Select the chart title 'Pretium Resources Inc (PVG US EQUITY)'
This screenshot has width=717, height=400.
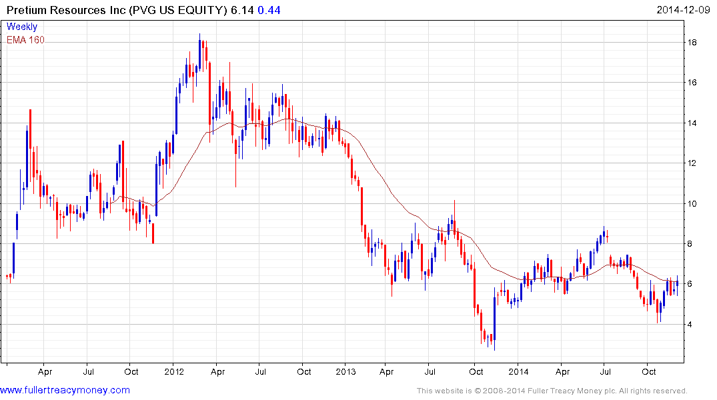pyautogui.click(x=117, y=10)
